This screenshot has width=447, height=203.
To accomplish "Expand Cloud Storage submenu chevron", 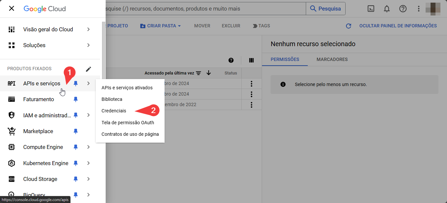I will pyautogui.click(x=89, y=179).
